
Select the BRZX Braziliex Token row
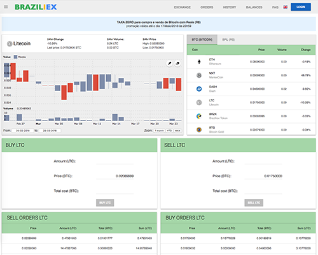[251, 116]
